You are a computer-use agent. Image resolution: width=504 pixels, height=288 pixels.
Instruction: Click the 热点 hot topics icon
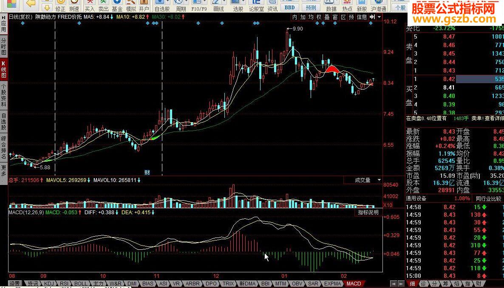click(x=347, y=6)
